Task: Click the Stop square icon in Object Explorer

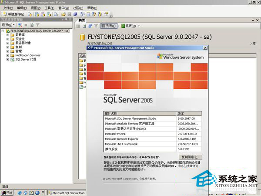Action: click(x=26, y=25)
